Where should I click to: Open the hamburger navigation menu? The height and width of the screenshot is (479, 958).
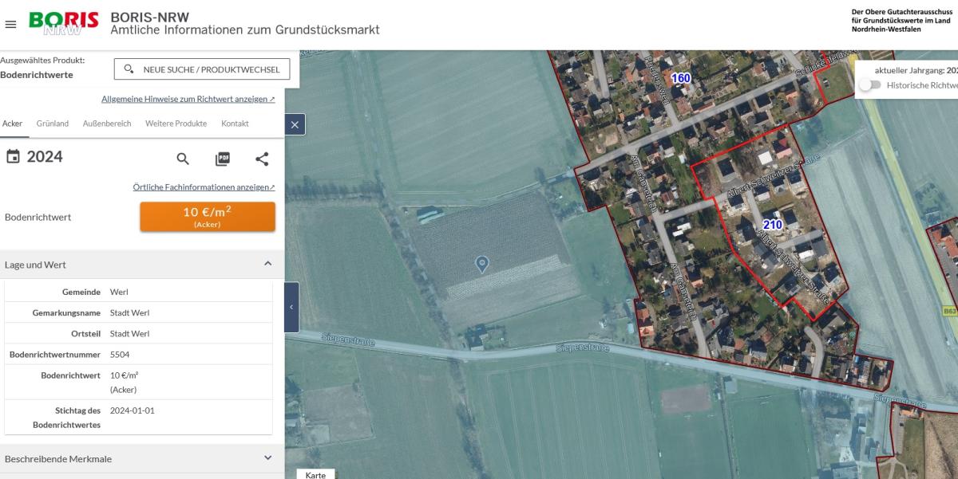click(10, 24)
